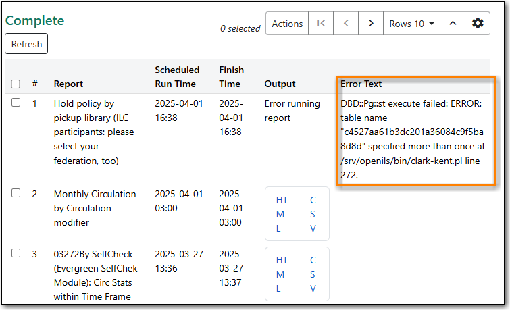The image size is (510, 310).
Task: Sort by the Report column header
Action: click(x=68, y=84)
